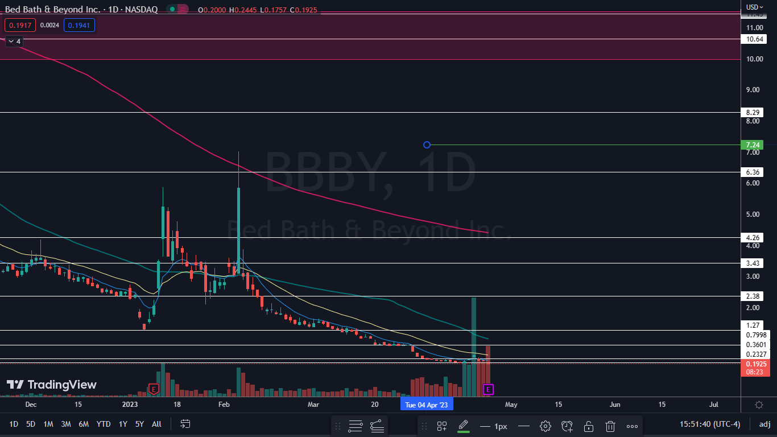777x437 pixels.
Task: Select the pencil line color tool
Action: tap(463, 426)
